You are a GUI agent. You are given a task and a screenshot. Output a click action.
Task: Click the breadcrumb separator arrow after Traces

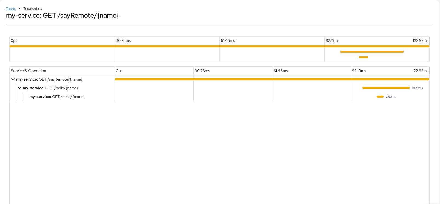coord(19,8)
